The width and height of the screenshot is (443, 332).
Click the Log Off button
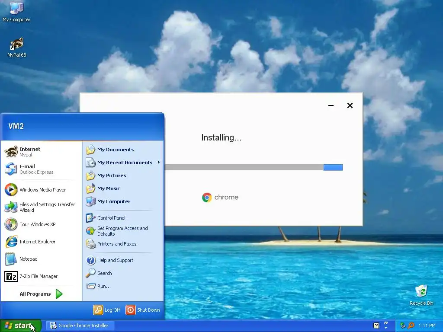(x=107, y=310)
